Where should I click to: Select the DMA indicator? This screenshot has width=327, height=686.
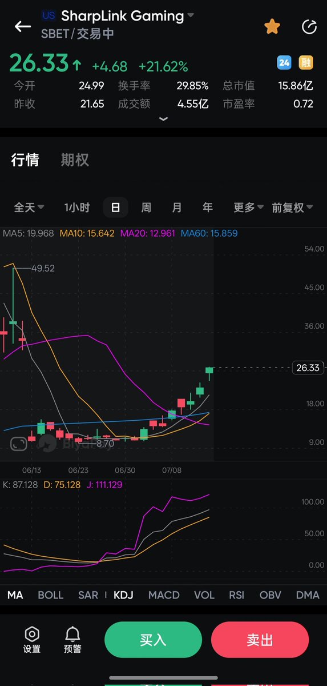[x=308, y=595]
